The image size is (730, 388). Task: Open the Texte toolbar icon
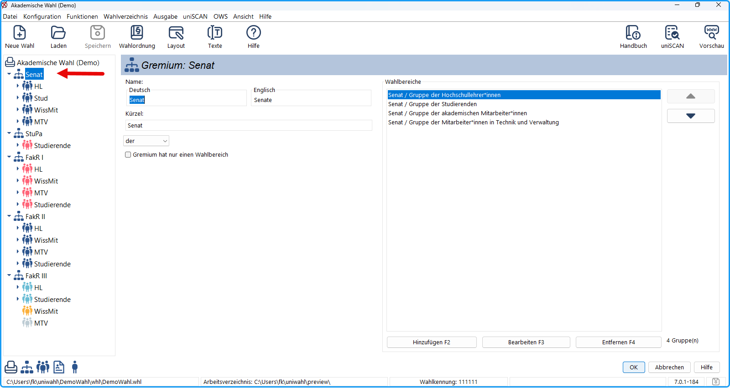(x=215, y=33)
